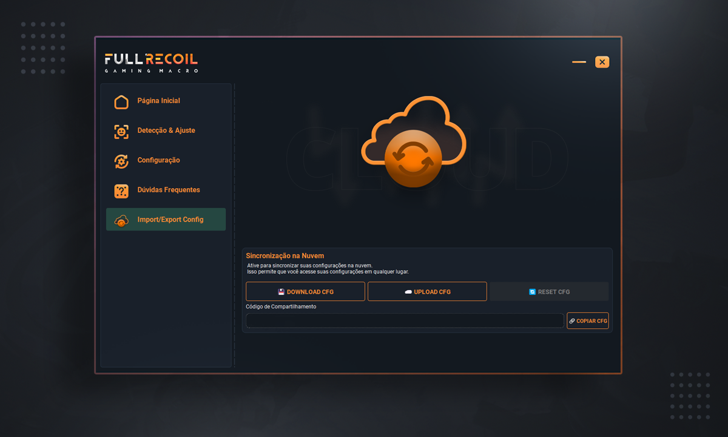Click the cloud icon beside Import/Export Config

point(121,220)
